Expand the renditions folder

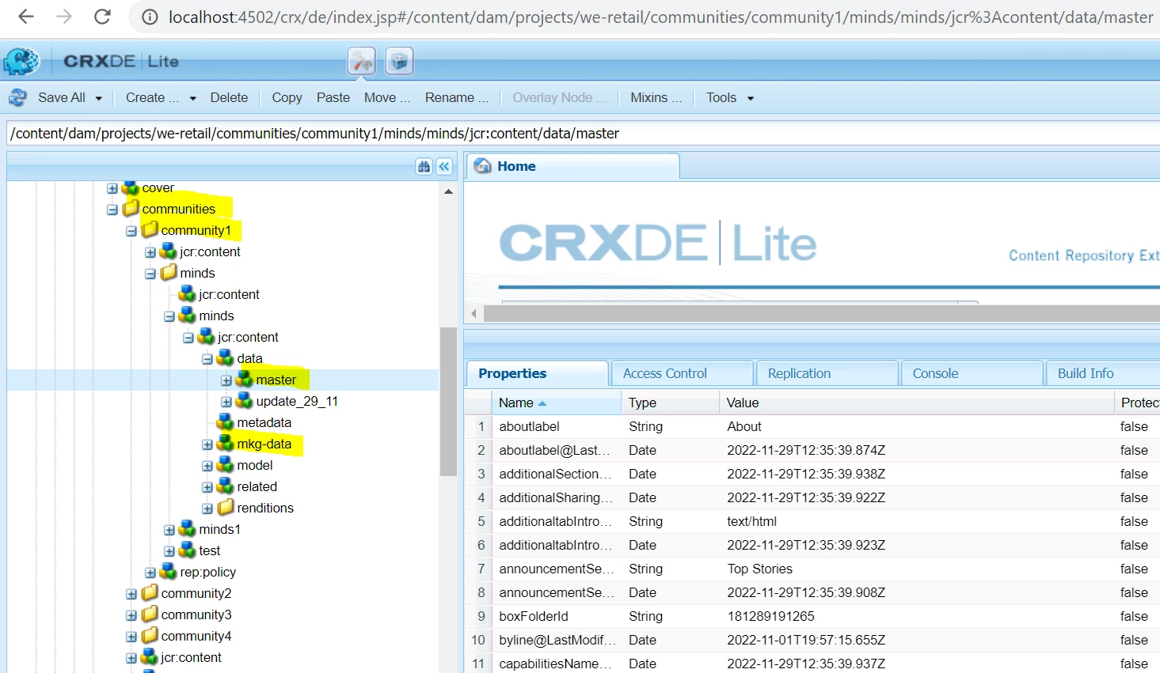(207, 509)
